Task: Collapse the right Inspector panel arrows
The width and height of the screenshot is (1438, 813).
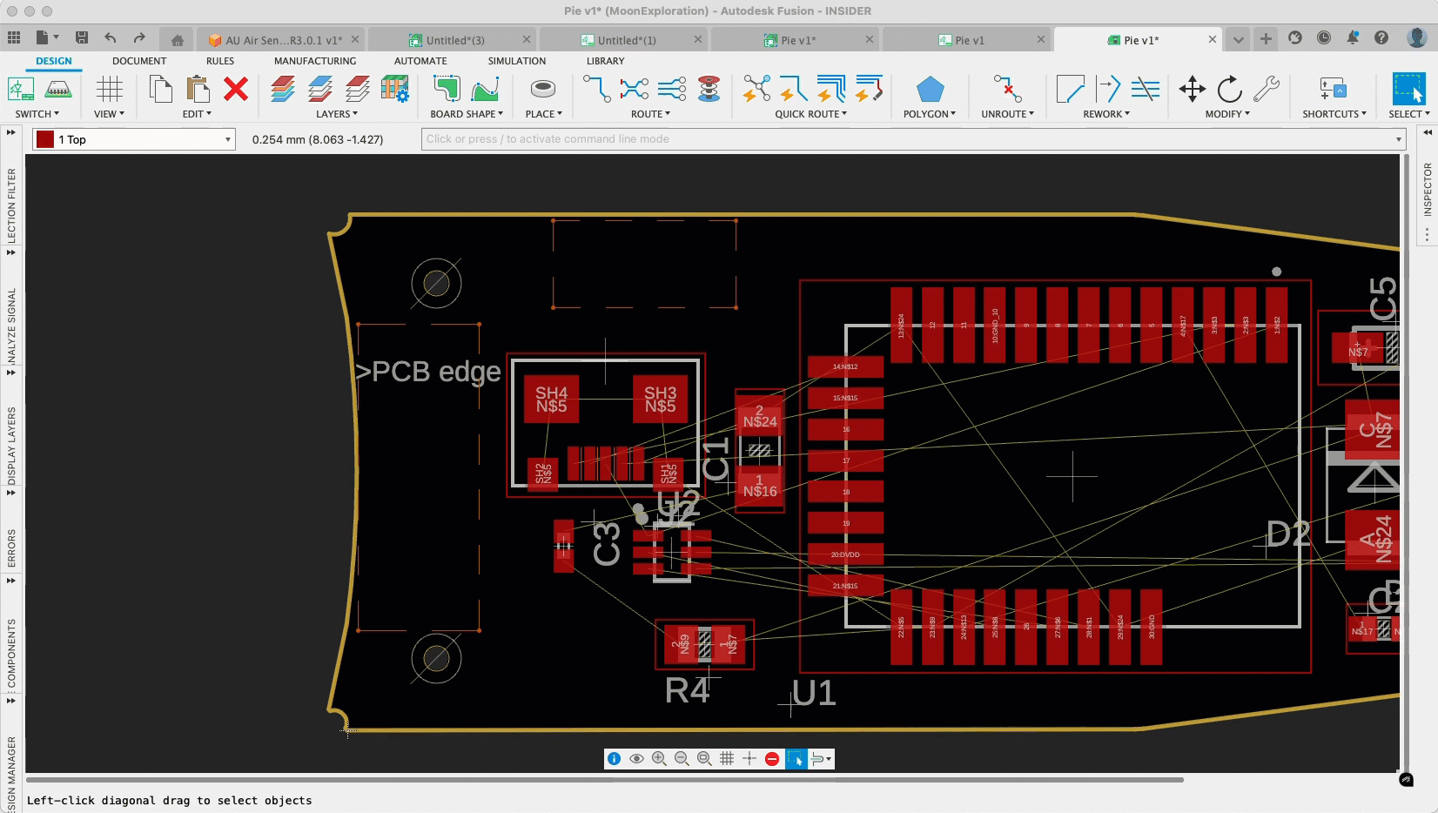Action: point(1428,132)
